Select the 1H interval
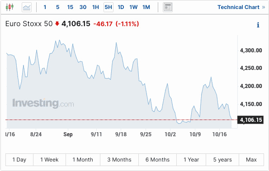269x171 pixels. (x=95, y=7)
